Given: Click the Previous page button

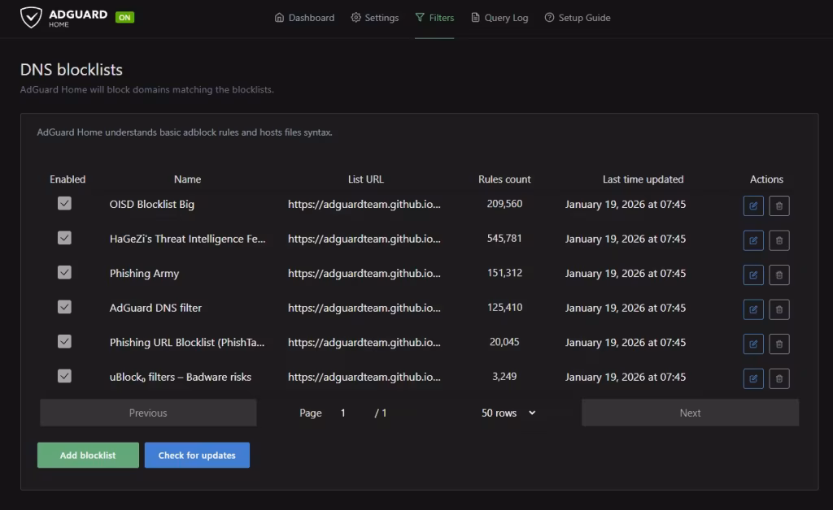Looking at the screenshot, I should [148, 413].
